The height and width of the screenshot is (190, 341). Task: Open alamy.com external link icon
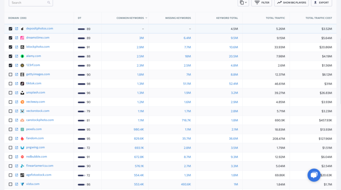[17, 56]
